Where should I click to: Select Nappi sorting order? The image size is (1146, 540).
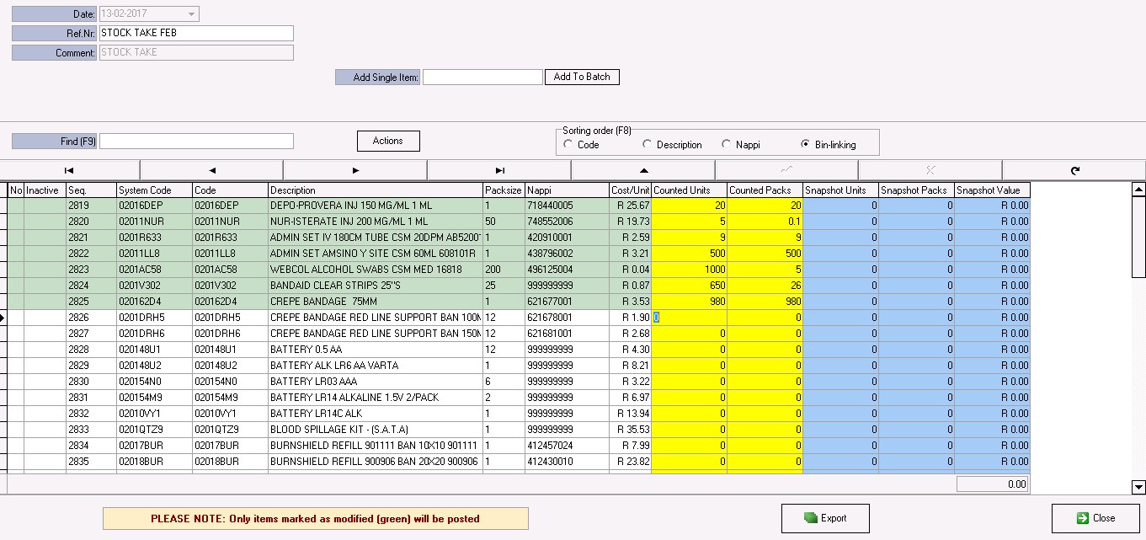(727, 145)
